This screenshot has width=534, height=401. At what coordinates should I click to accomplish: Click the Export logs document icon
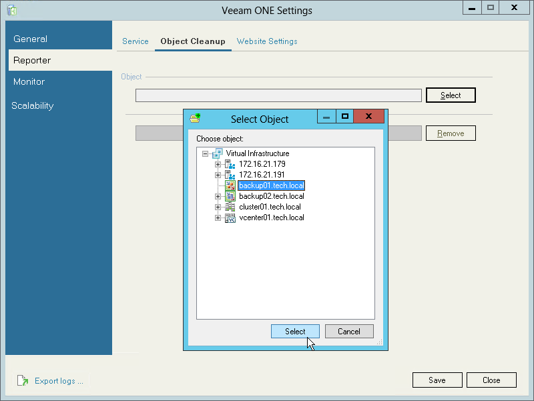coord(23,380)
